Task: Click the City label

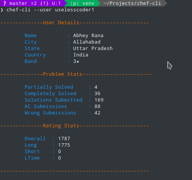Action: tap(31, 42)
